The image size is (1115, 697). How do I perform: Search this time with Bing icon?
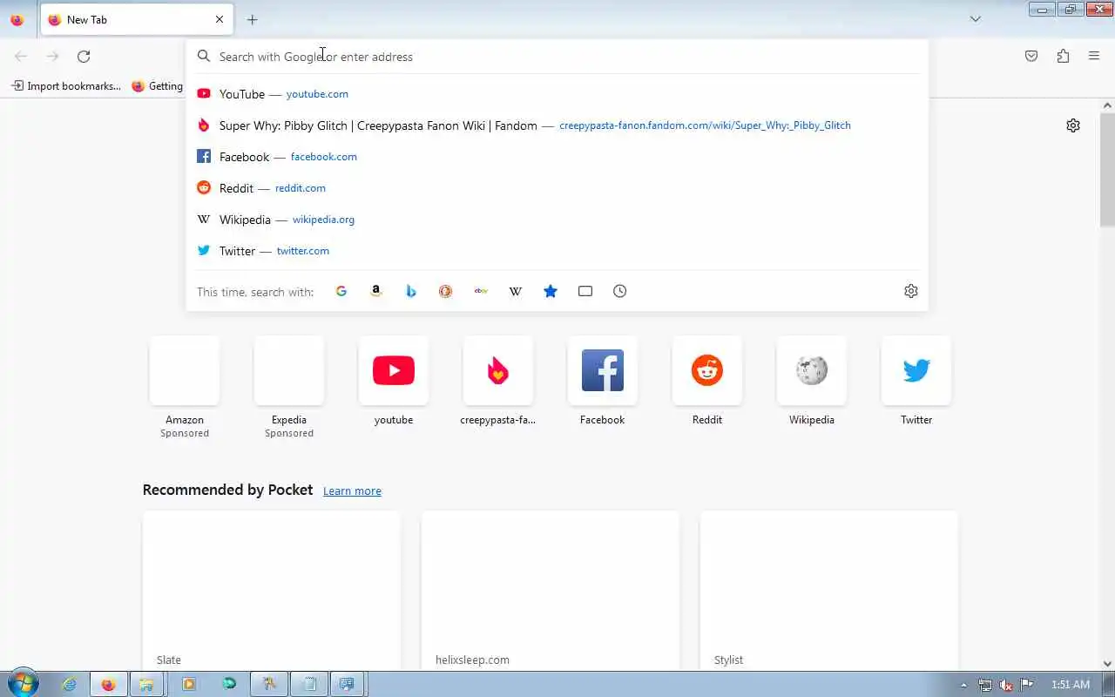pos(411,291)
